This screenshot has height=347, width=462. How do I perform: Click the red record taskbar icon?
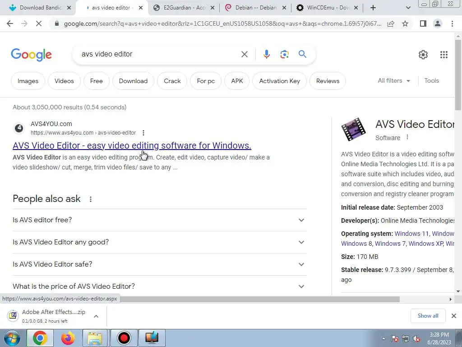[x=124, y=338]
